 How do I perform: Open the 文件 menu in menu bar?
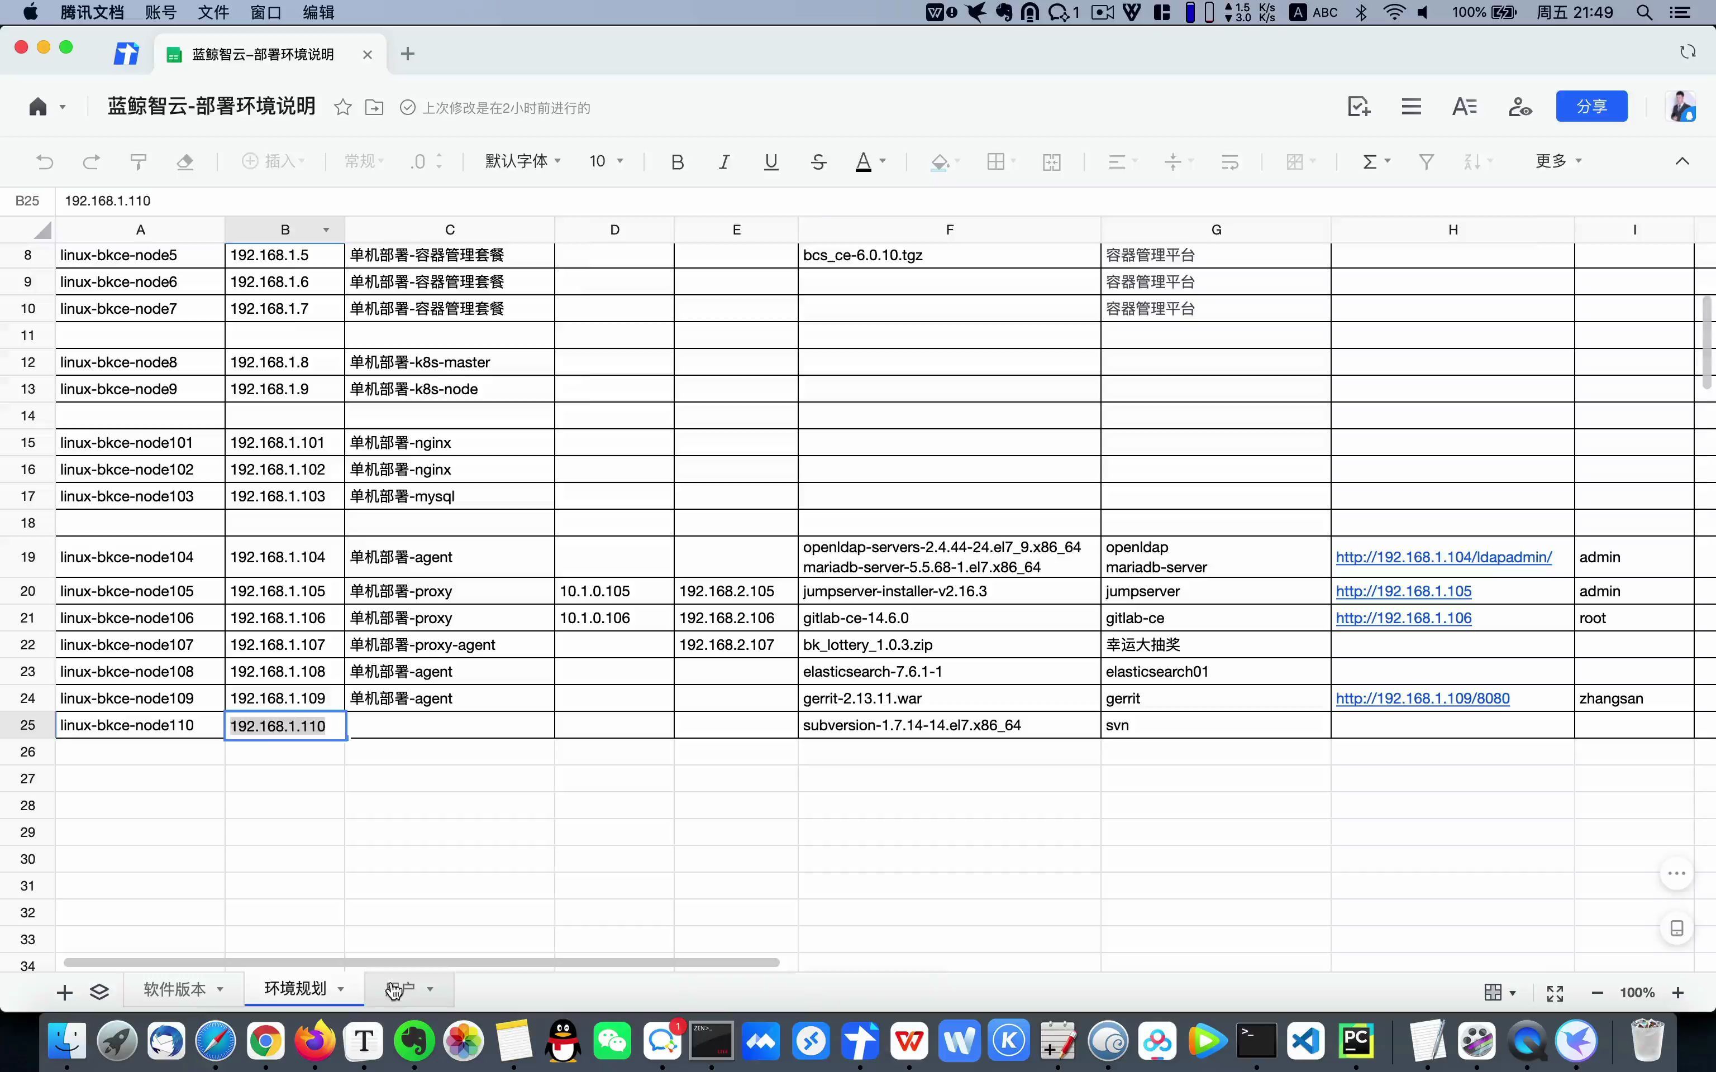point(213,12)
